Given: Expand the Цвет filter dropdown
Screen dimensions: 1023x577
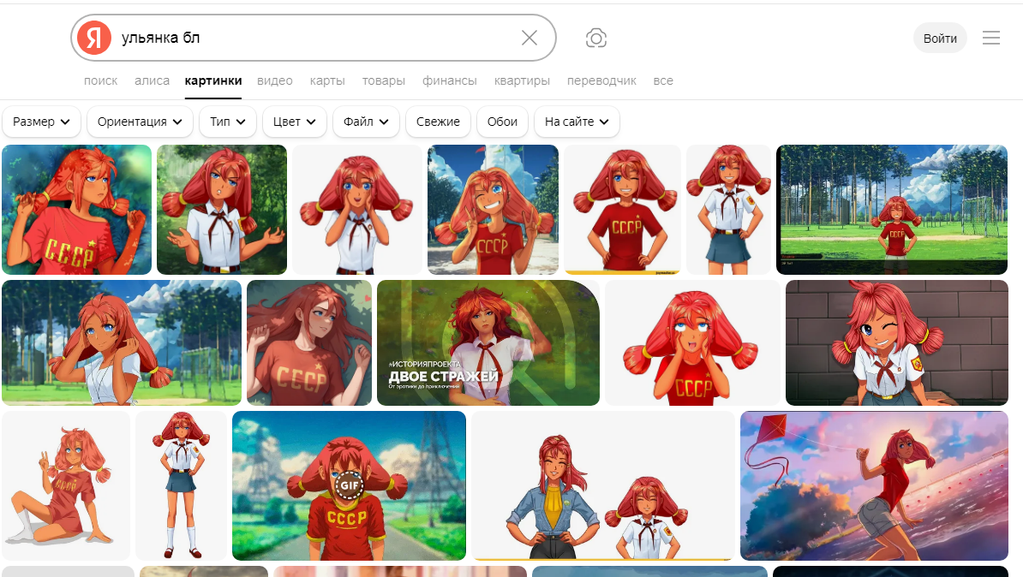Looking at the screenshot, I should [x=294, y=122].
